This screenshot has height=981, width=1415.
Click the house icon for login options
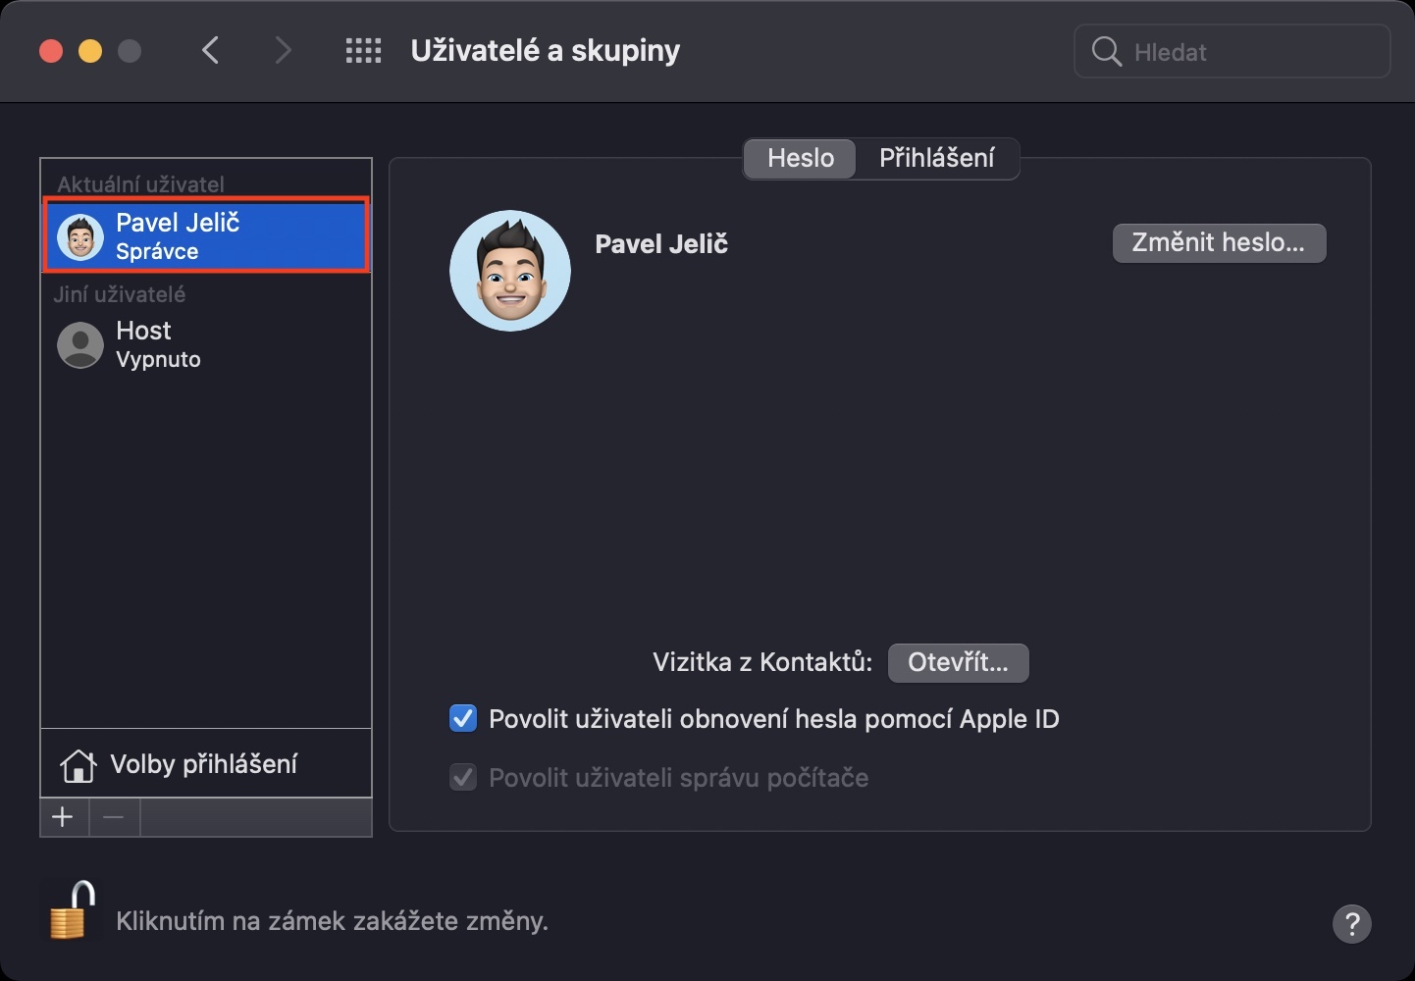[79, 766]
